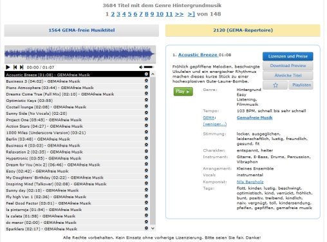
Task: Open Lizenzen und Preise
Action: 288,56
